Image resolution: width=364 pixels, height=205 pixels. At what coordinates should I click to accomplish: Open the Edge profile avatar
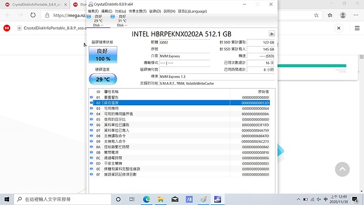pos(343,15)
